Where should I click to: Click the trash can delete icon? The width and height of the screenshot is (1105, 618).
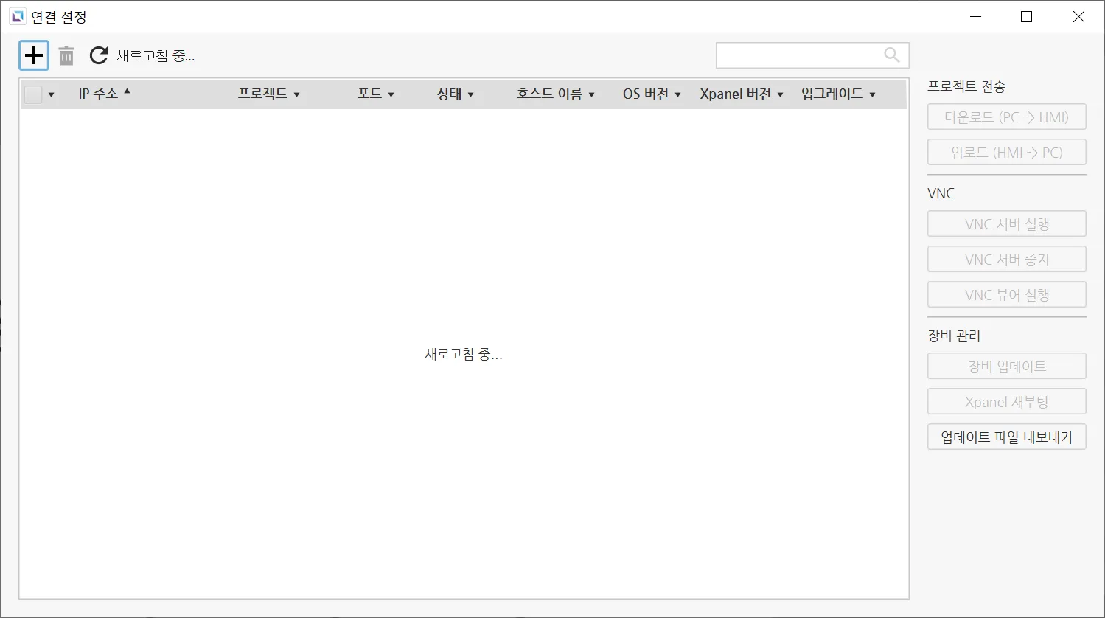click(x=66, y=55)
